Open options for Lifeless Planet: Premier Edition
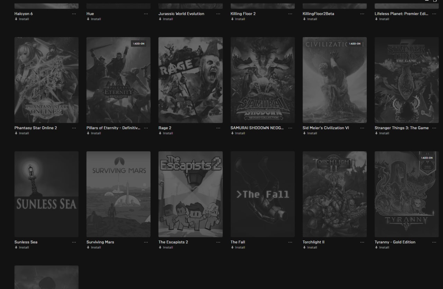Image resolution: width=443 pixels, height=289 pixels. point(434,14)
